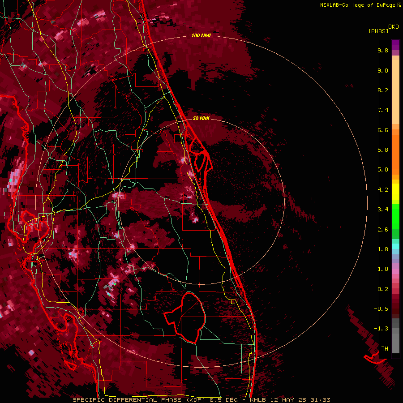Click the [PHAS] legend unit label

coord(378,31)
